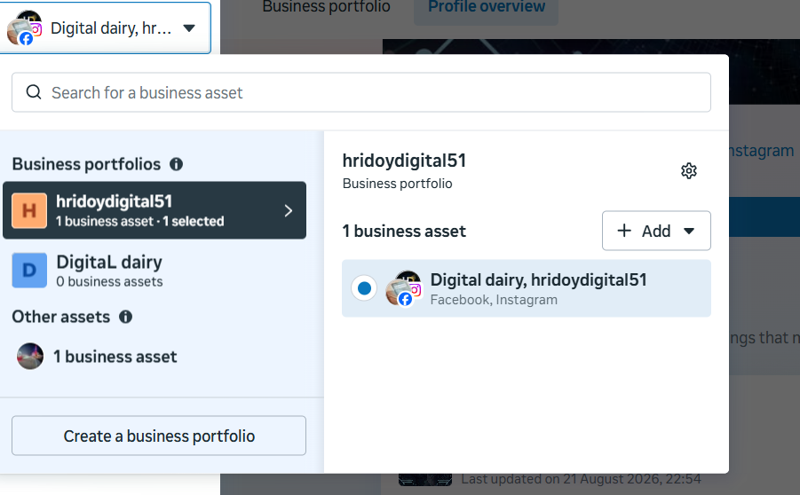Select the Digital dairy, hridoydigital51 radio button

pyautogui.click(x=364, y=288)
